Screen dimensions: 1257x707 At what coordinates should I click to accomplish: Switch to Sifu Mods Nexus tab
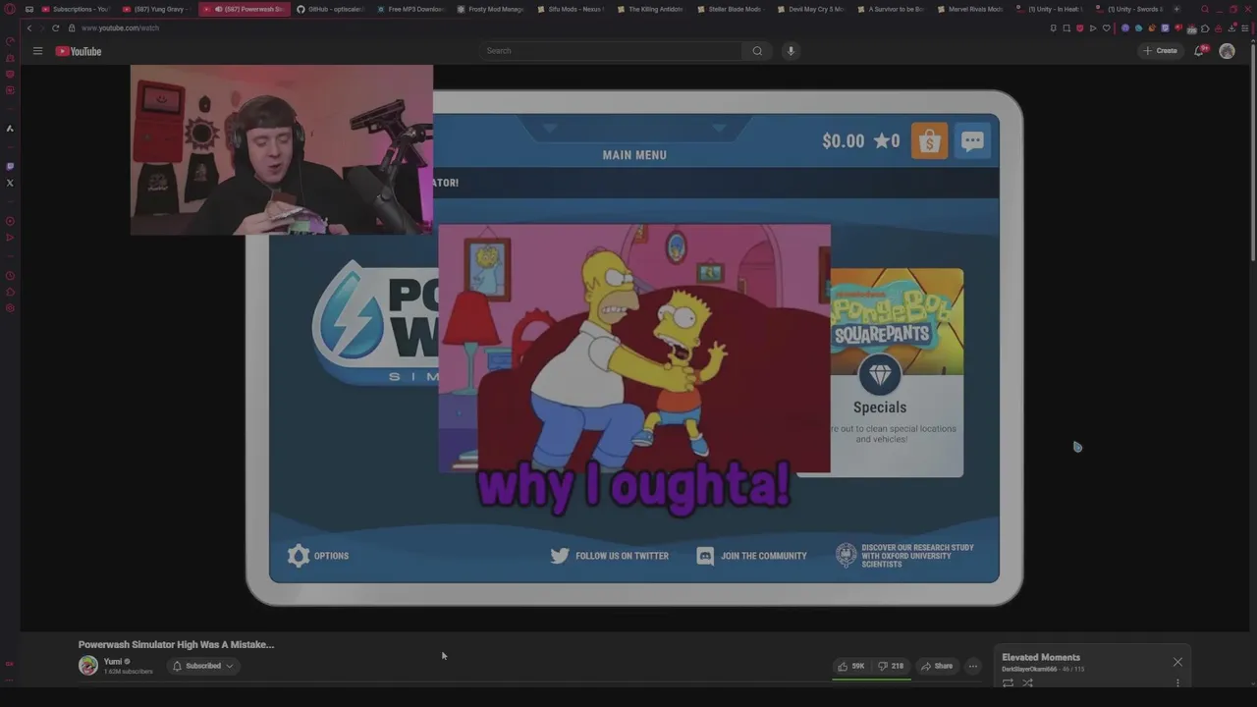click(570, 9)
